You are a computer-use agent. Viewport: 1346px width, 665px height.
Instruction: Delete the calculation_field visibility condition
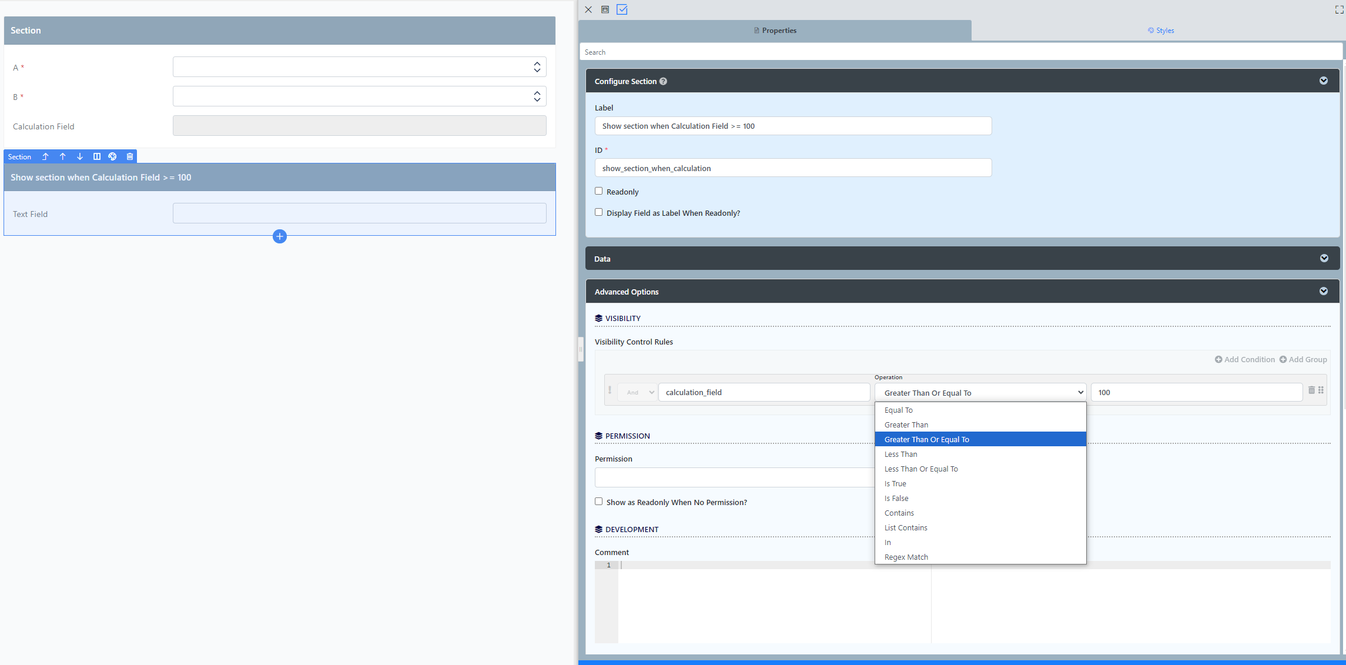[1311, 390]
